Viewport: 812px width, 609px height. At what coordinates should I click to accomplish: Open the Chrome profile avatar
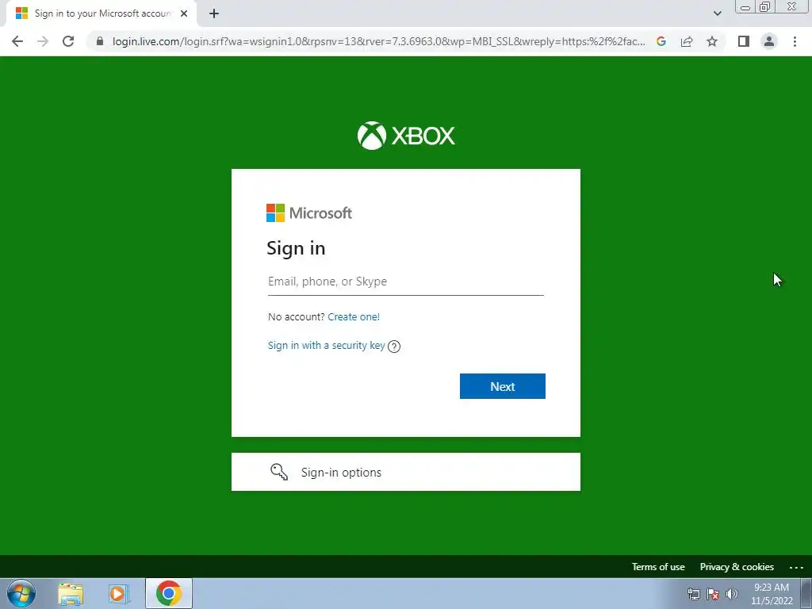769,41
